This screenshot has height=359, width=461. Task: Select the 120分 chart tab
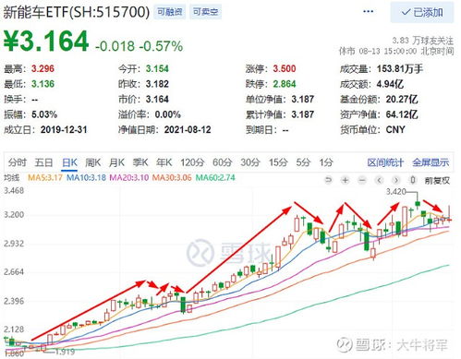point(192,162)
